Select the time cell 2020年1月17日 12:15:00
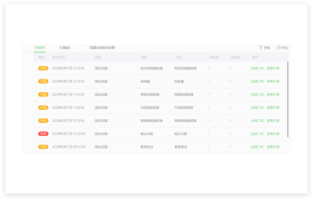This screenshot has width=313, height=200. [x=69, y=82]
